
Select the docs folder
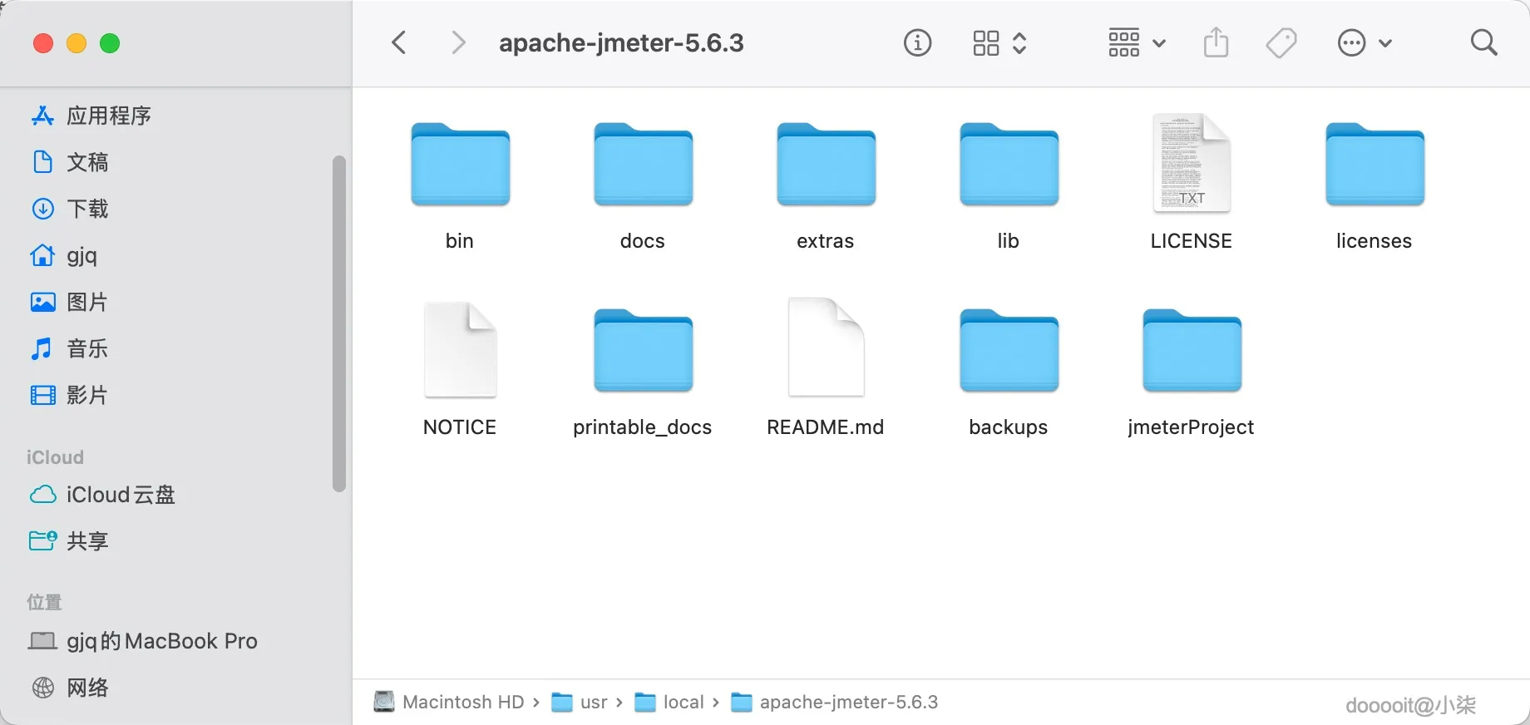(x=643, y=164)
